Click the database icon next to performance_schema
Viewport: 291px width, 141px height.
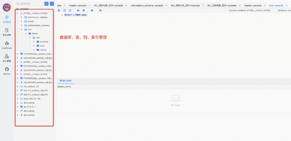[25, 25]
